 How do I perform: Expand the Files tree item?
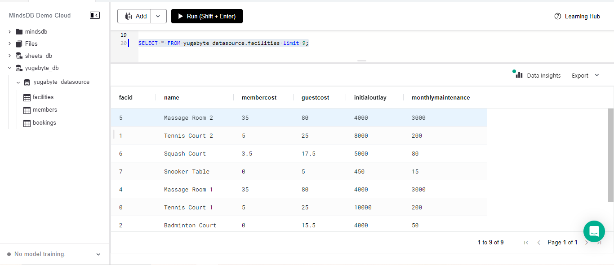[9, 43]
